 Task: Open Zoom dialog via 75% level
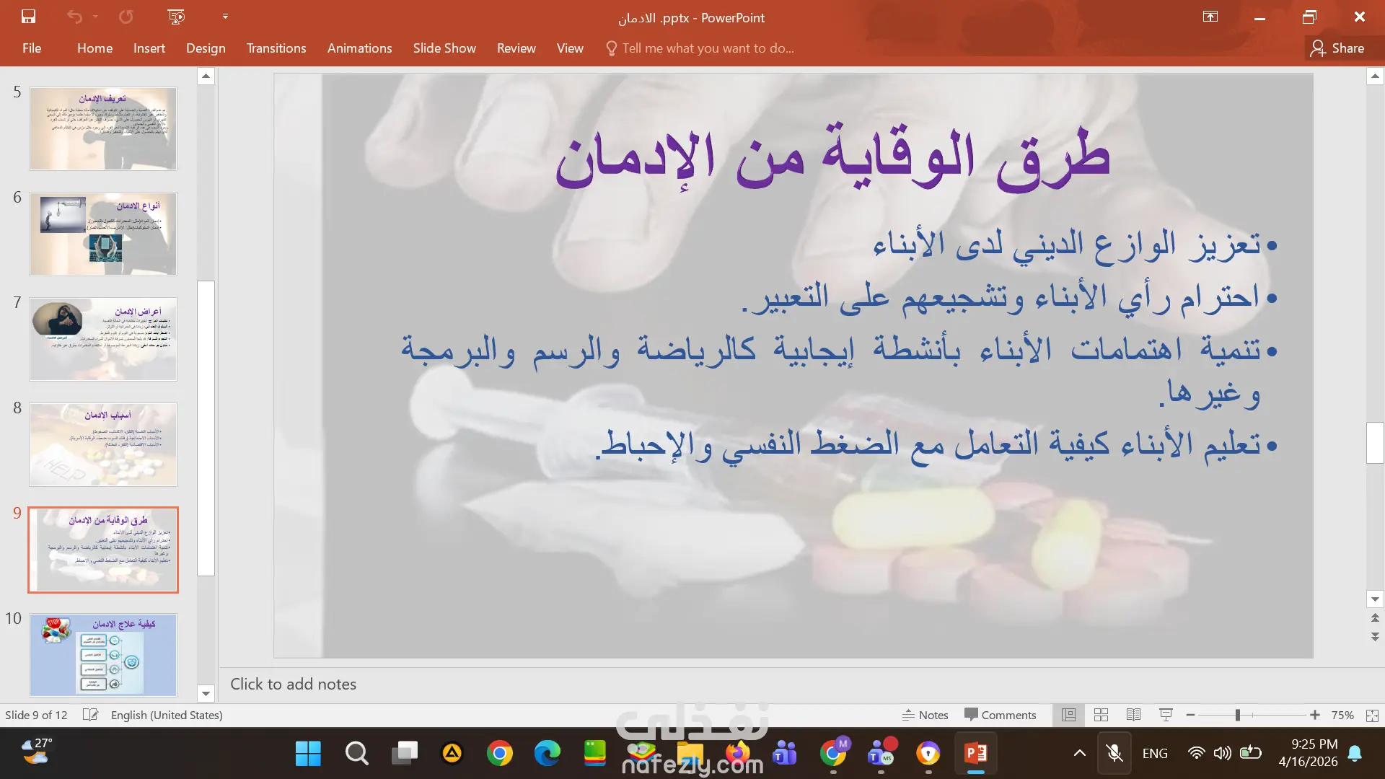tap(1342, 715)
